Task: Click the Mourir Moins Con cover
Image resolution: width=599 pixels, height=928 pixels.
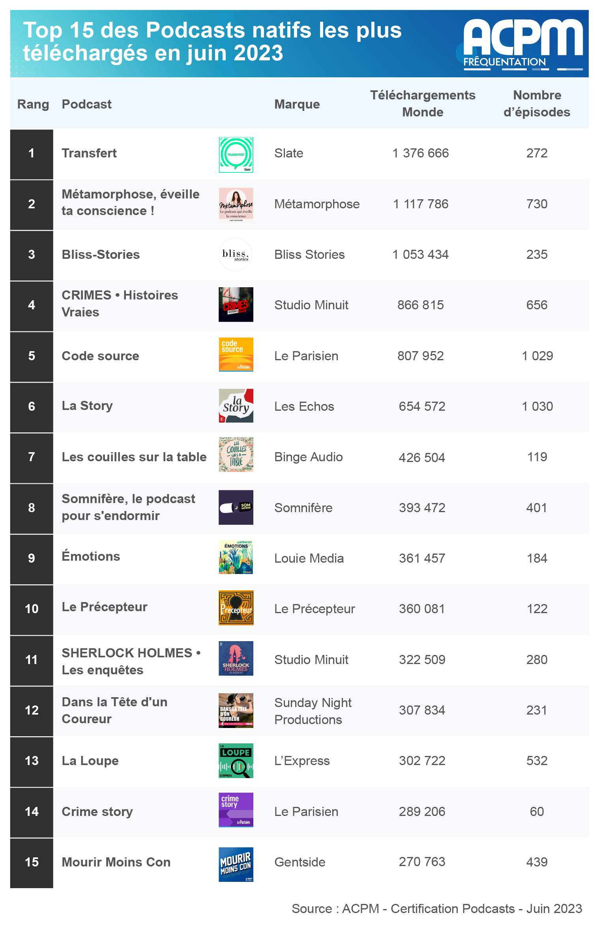Action: [x=236, y=864]
